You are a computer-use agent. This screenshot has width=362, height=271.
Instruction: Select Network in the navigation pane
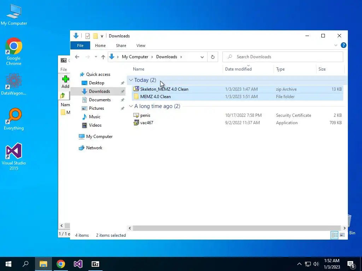tap(94, 148)
